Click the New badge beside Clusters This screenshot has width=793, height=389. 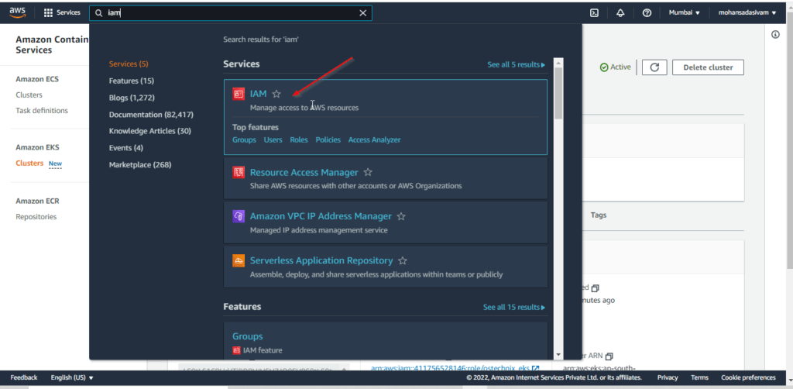[x=55, y=164]
